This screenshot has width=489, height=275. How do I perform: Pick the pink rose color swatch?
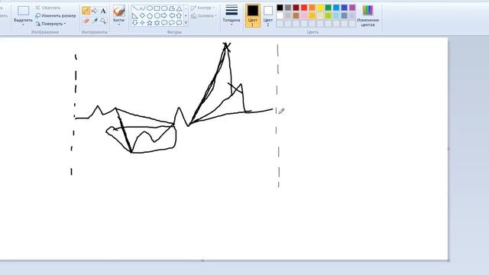304,15
